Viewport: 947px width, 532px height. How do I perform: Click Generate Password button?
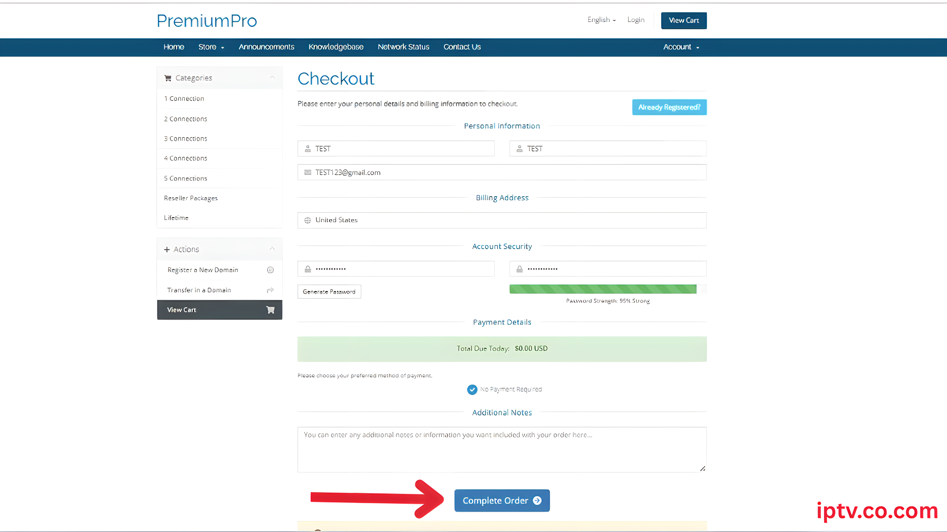(329, 292)
